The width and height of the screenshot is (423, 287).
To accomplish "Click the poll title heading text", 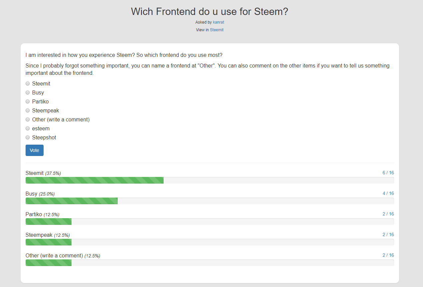I will (210, 12).
